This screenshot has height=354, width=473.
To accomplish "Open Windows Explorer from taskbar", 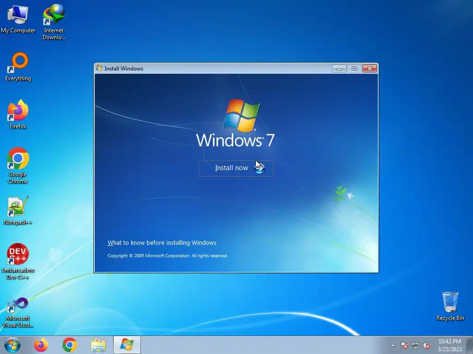I will tap(98, 345).
